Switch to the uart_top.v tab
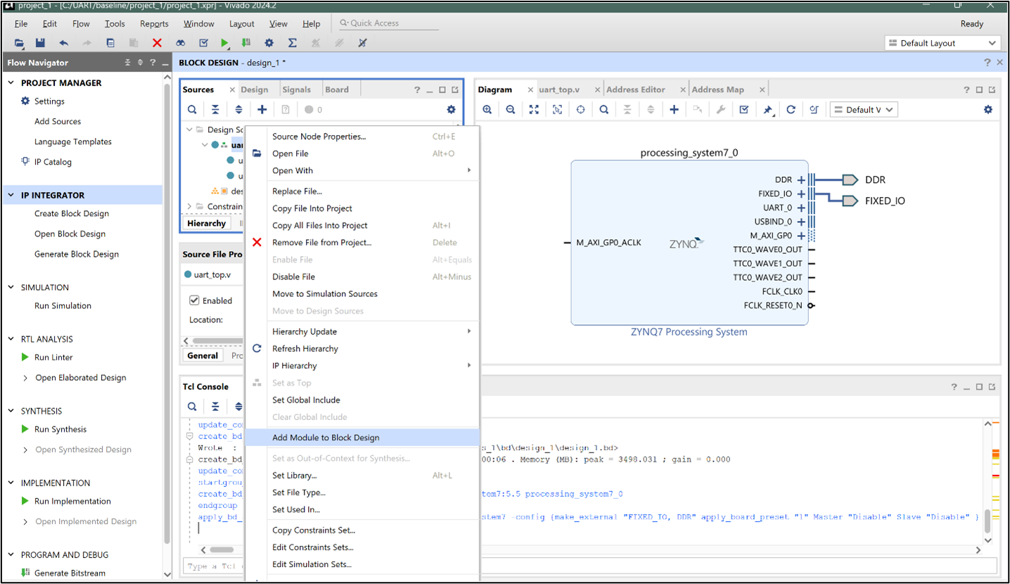Image resolution: width=1010 pixels, height=584 pixels. (559, 89)
